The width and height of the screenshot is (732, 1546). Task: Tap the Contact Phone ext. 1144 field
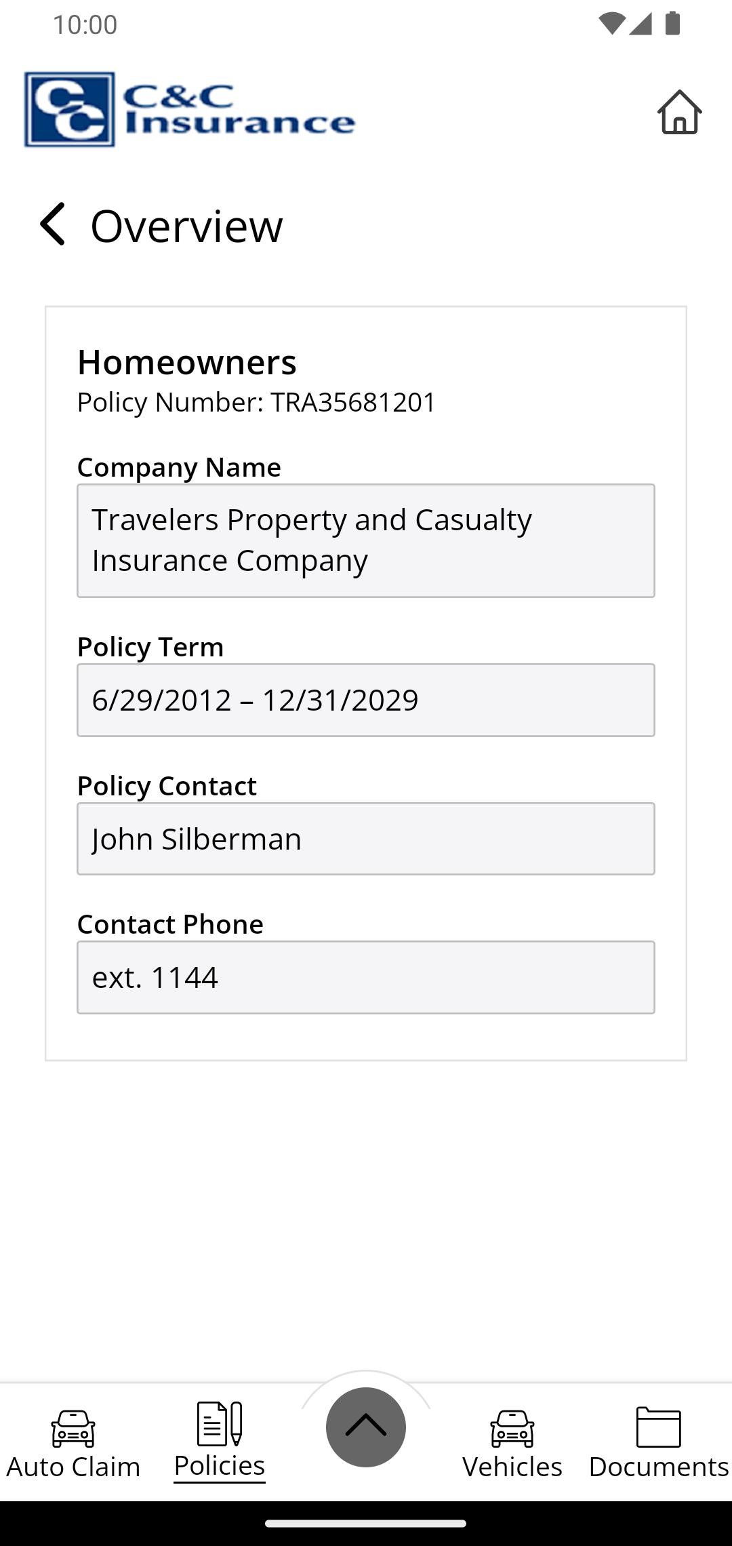pos(366,977)
